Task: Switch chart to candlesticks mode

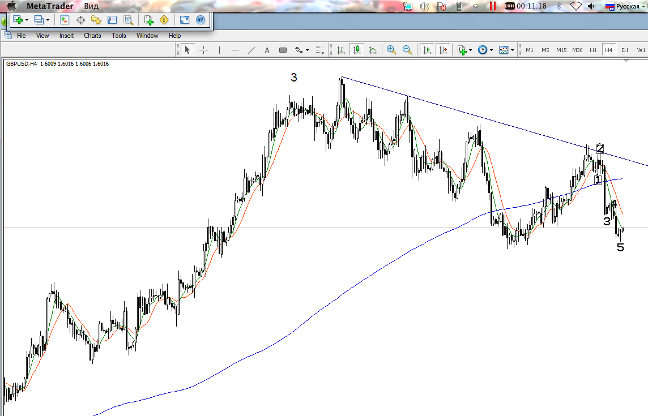Action: click(x=357, y=50)
